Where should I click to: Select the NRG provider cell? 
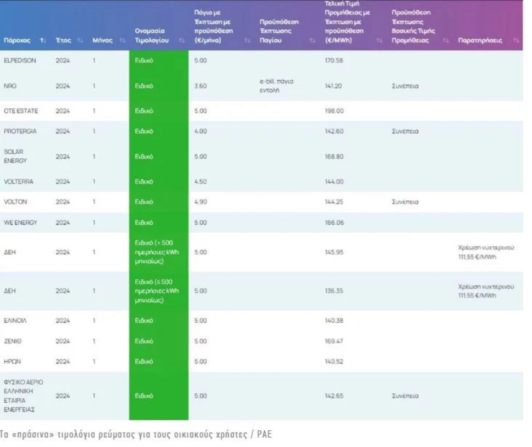click(10, 86)
